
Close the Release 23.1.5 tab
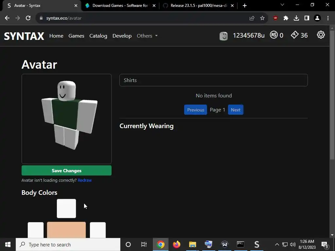point(232,6)
